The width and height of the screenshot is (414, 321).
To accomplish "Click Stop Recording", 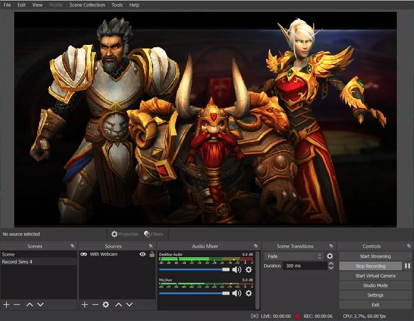I will (x=370, y=266).
